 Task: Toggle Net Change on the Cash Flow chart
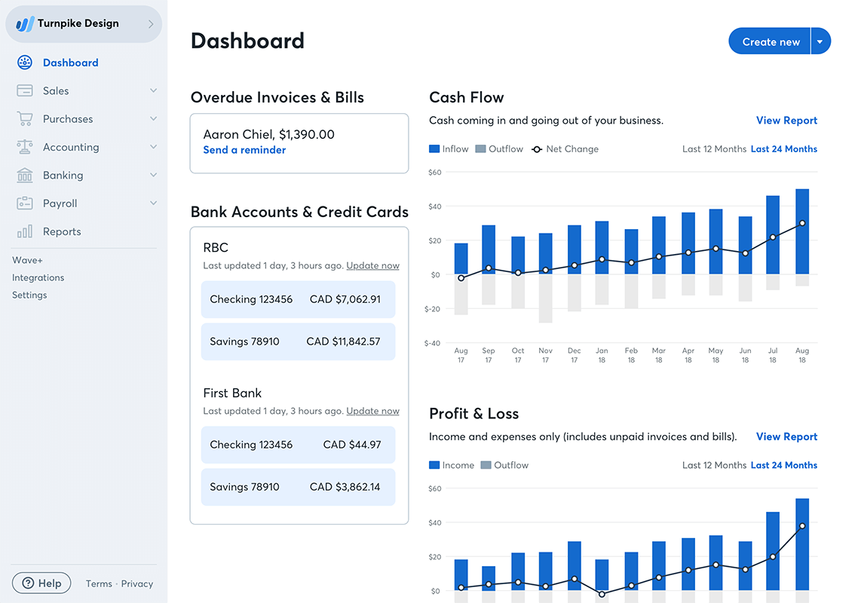565,148
